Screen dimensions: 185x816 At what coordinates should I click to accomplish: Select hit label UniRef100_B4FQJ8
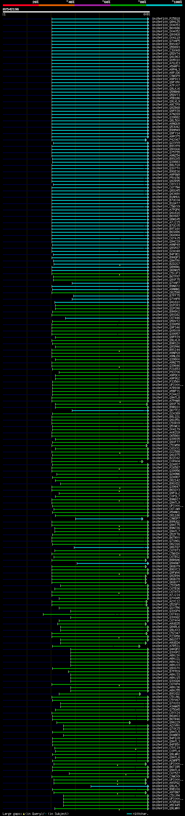[x=166, y=738]
